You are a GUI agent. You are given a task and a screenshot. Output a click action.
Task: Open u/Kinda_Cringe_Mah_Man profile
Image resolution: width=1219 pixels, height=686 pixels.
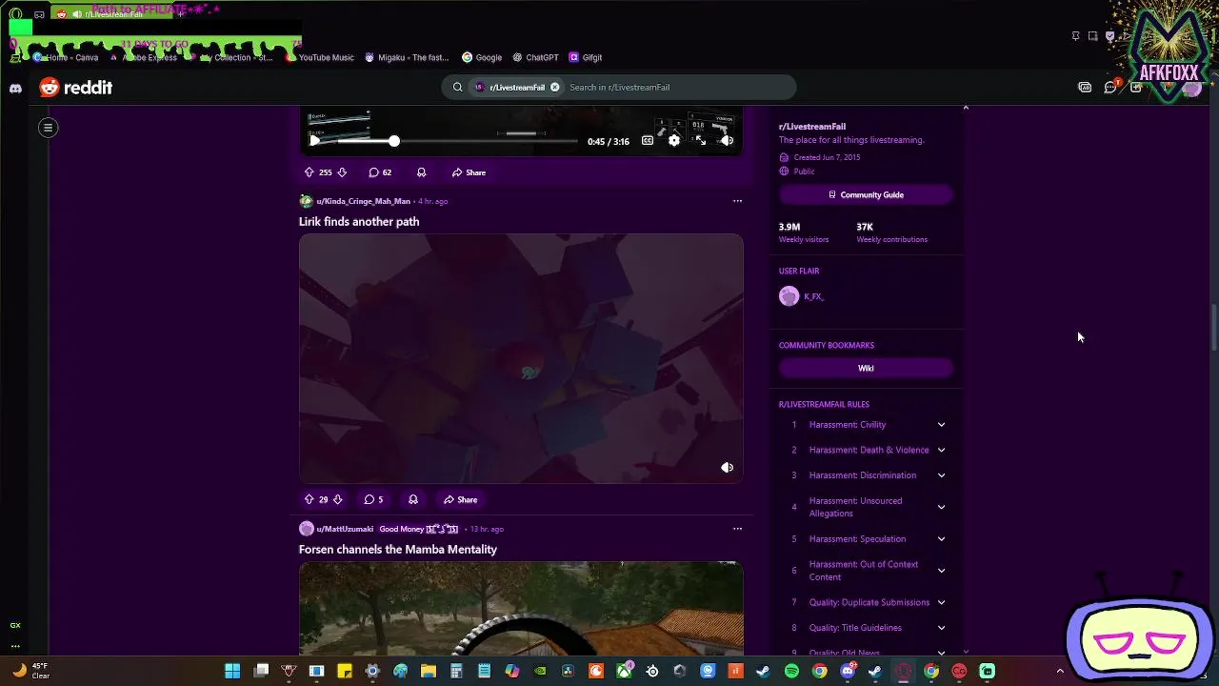363,201
